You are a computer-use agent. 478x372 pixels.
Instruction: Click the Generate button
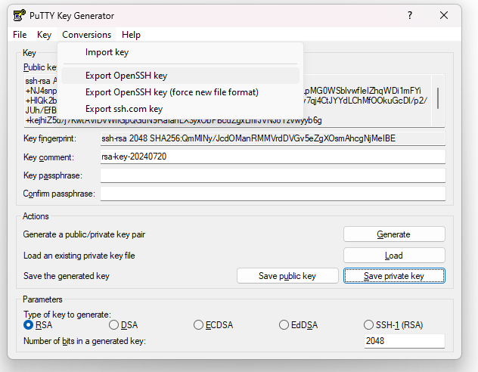point(394,234)
